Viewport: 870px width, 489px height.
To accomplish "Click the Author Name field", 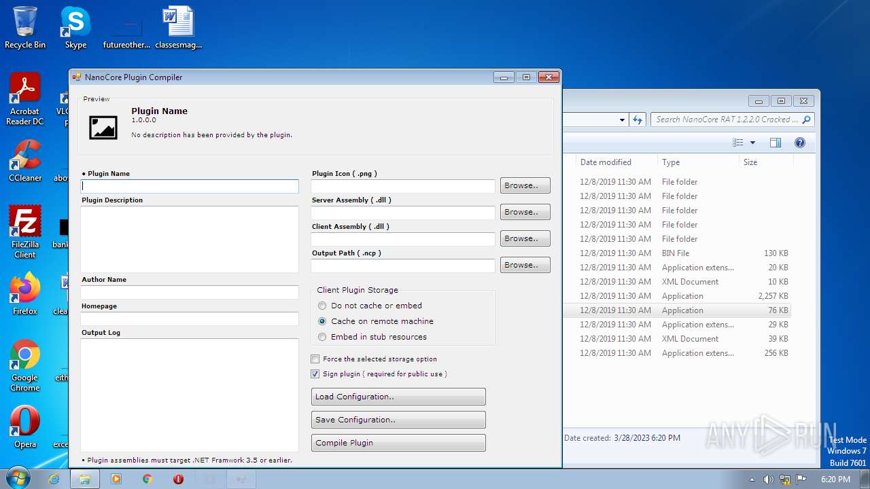I will (190, 292).
